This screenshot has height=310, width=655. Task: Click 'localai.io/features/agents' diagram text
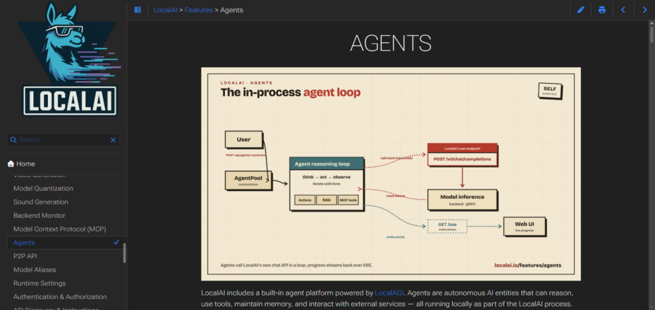click(x=528, y=265)
